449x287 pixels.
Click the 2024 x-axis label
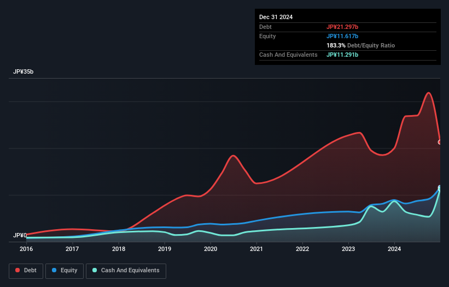point(394,249)
